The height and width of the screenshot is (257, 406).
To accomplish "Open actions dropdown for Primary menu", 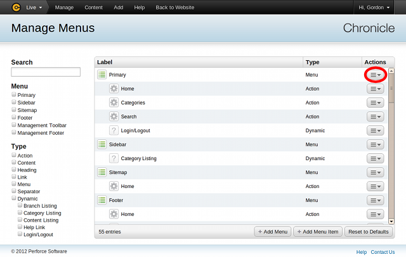I will click(x=376, y=75).
